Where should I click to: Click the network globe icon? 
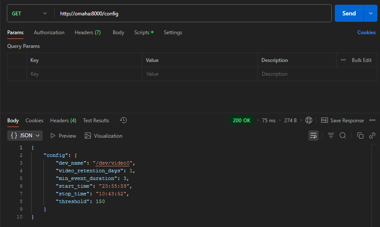[309, 121]
